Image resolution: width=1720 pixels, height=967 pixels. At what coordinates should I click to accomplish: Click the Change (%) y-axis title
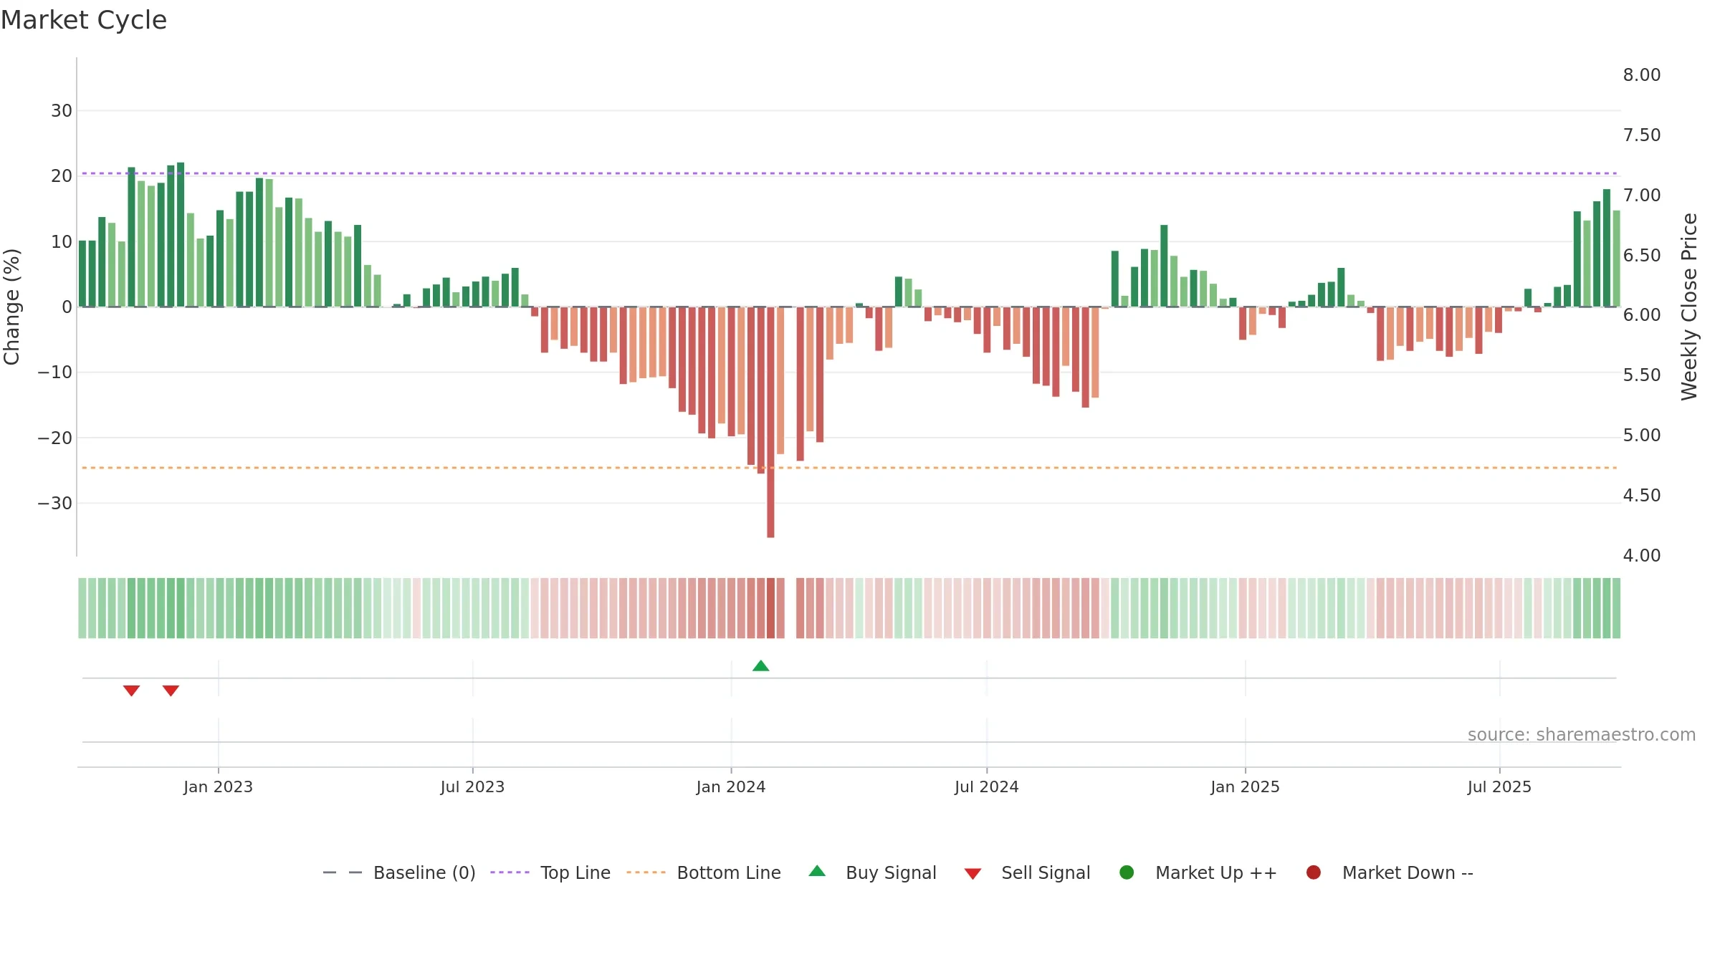(x=11, y=307)
